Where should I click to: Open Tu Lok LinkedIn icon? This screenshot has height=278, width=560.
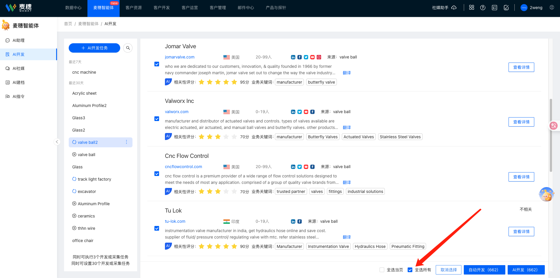(x=293, y=222)
